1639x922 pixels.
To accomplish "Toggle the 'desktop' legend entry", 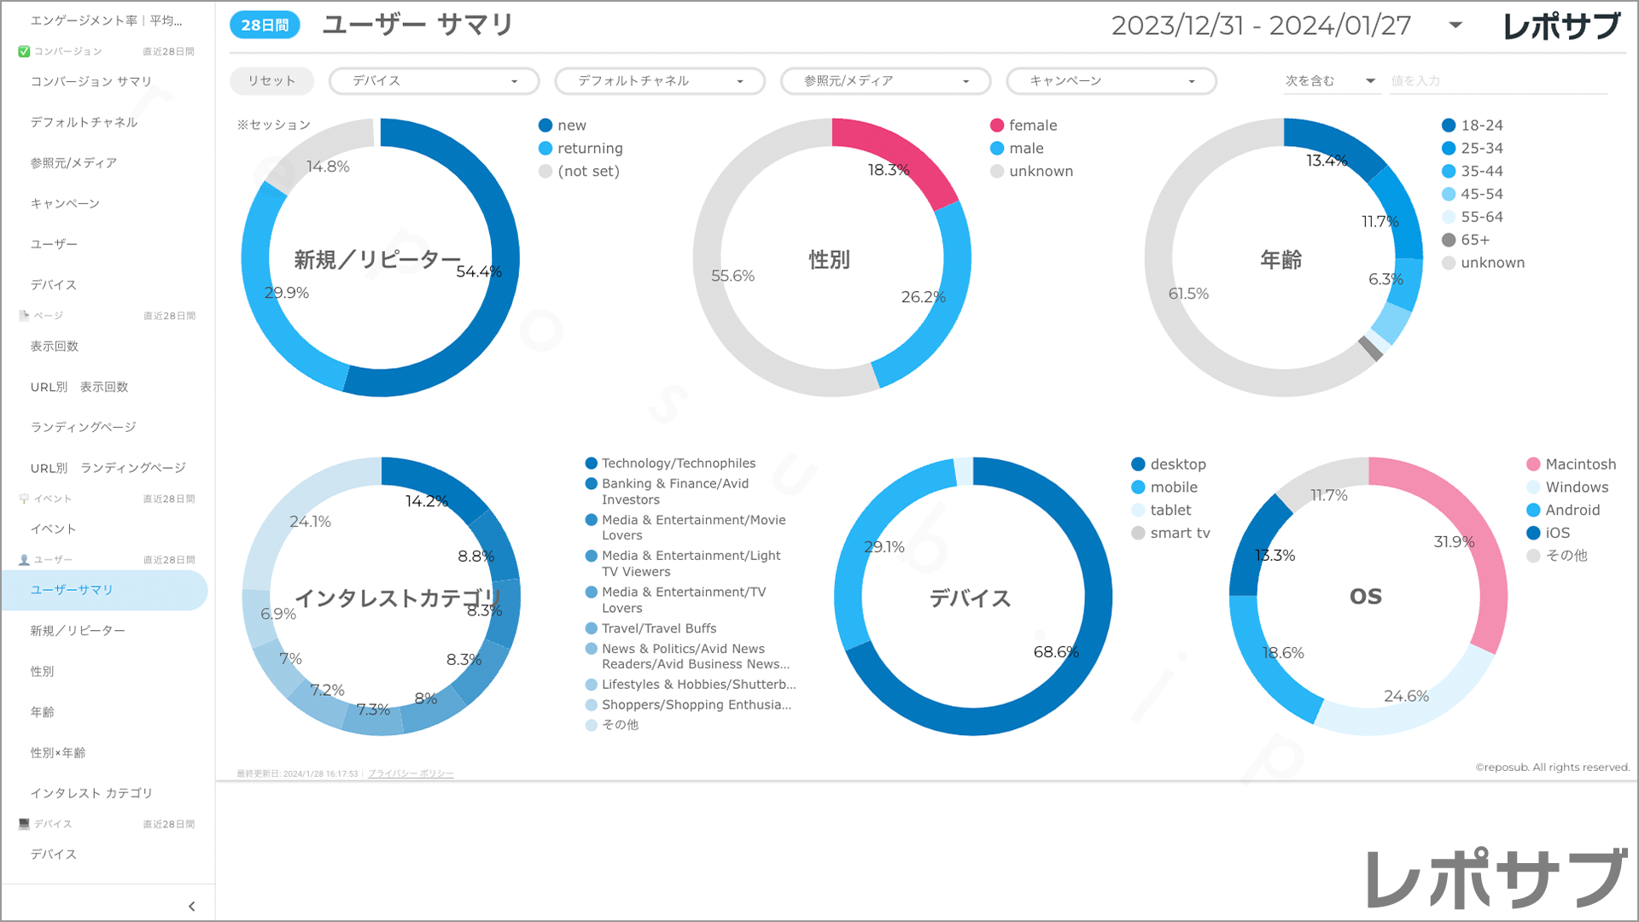I will tap(1177, 464).
